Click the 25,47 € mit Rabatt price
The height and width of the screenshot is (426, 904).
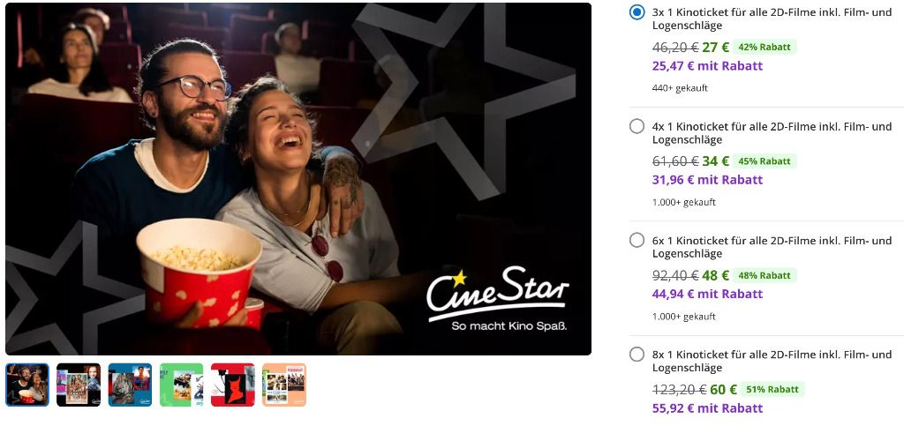pos(707,65)
